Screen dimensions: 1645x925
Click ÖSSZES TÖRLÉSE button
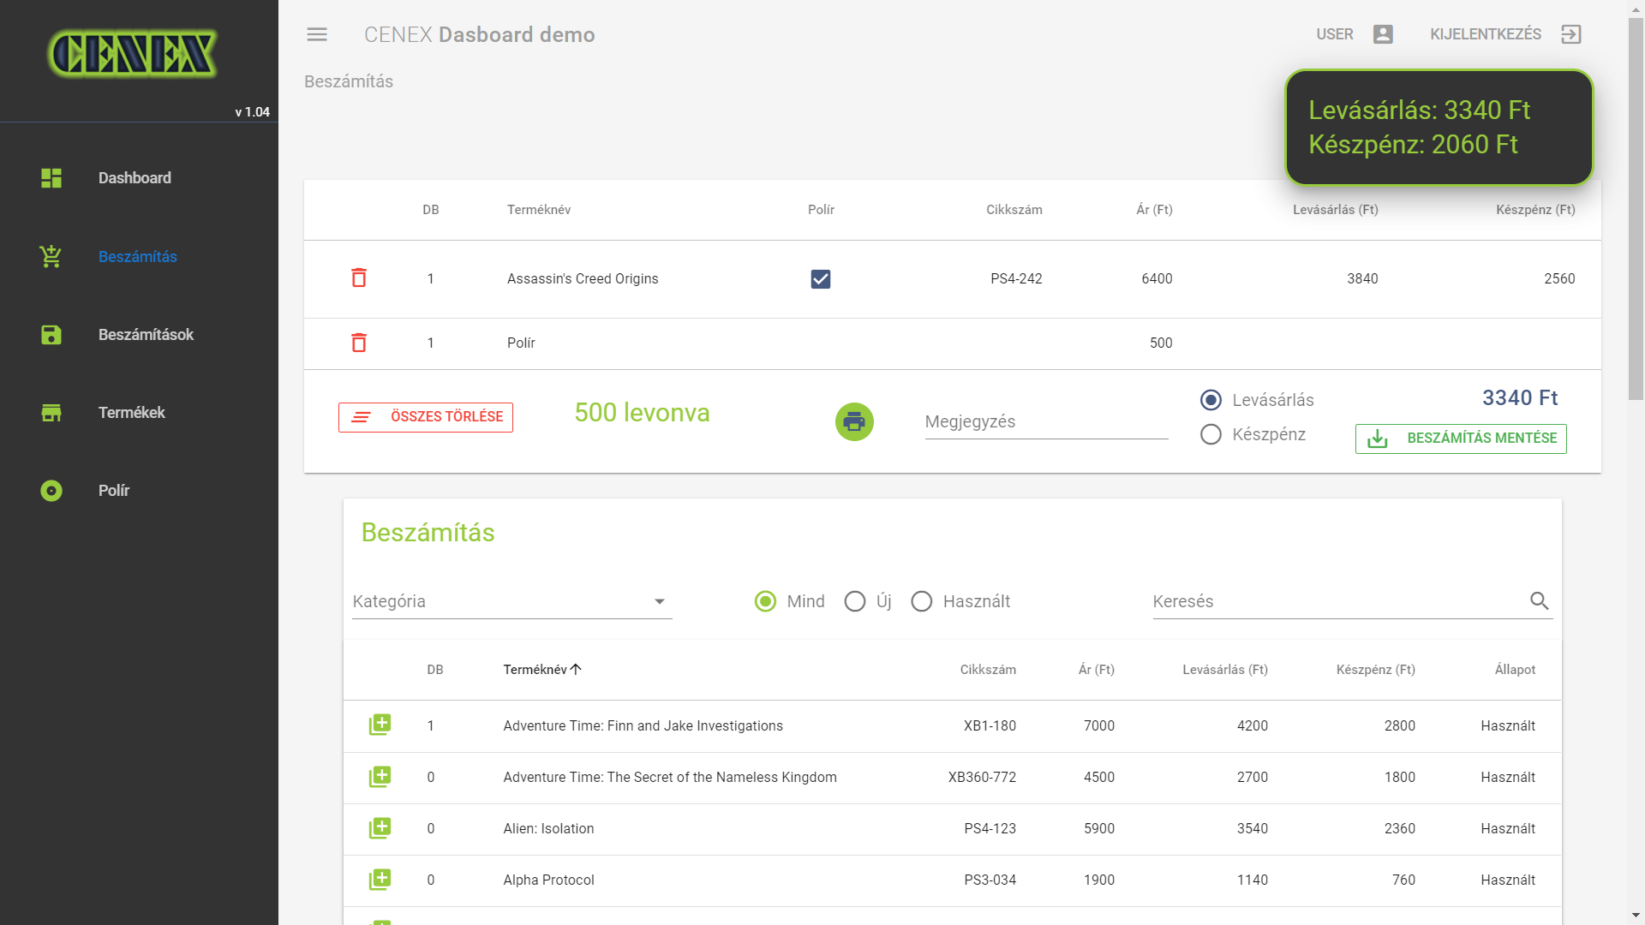click(x=426, y=417)
